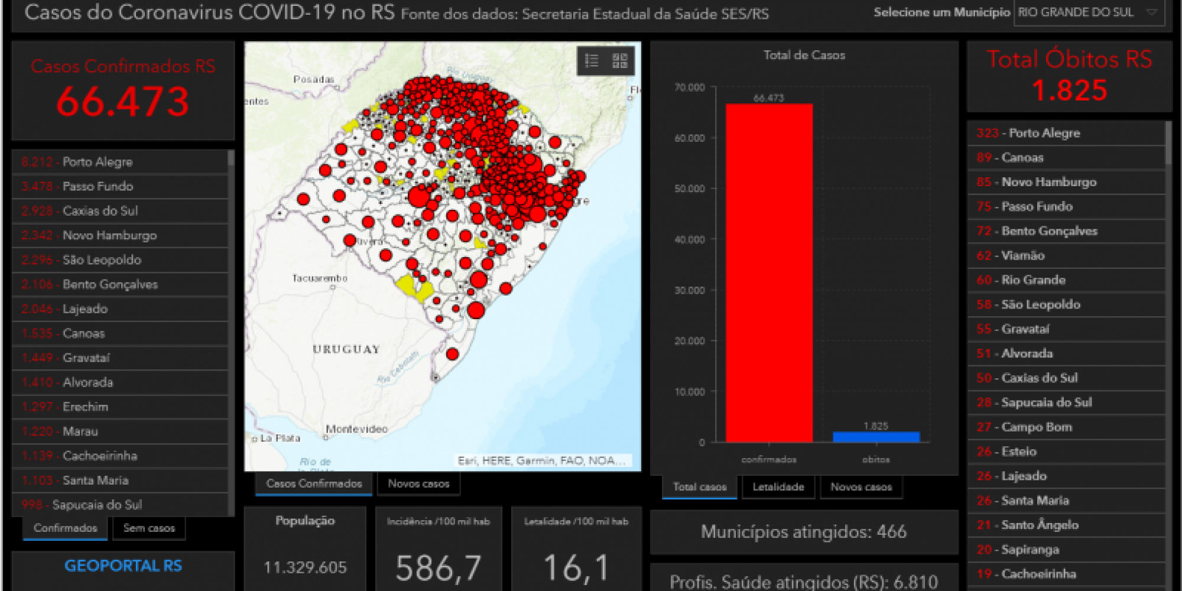Click the red confirmados bar in chart

coord(769,272)
